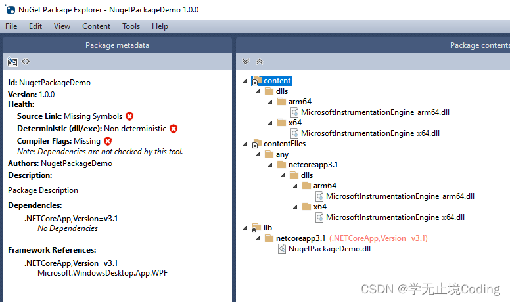Collapse the lib root folder
Screen dimensions: 510x302
[245, 228]
